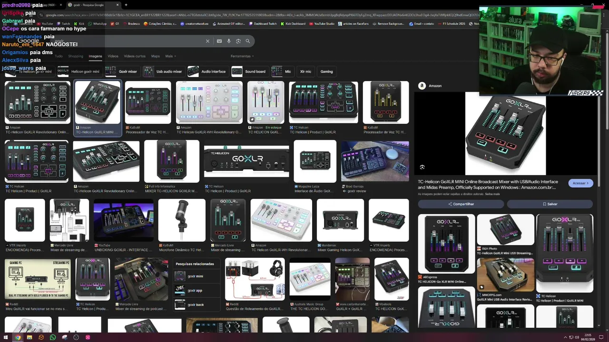
Task: Open the pink app in the taskbar
Action: point(88,337)
